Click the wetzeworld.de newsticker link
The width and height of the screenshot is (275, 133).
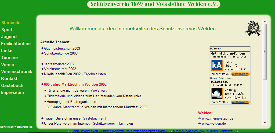pos(23,127)
